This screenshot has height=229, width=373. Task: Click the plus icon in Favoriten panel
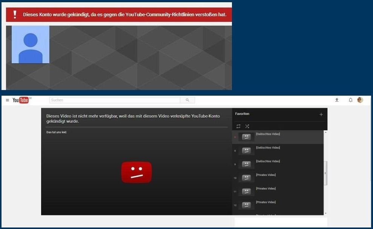click(321, 114)
